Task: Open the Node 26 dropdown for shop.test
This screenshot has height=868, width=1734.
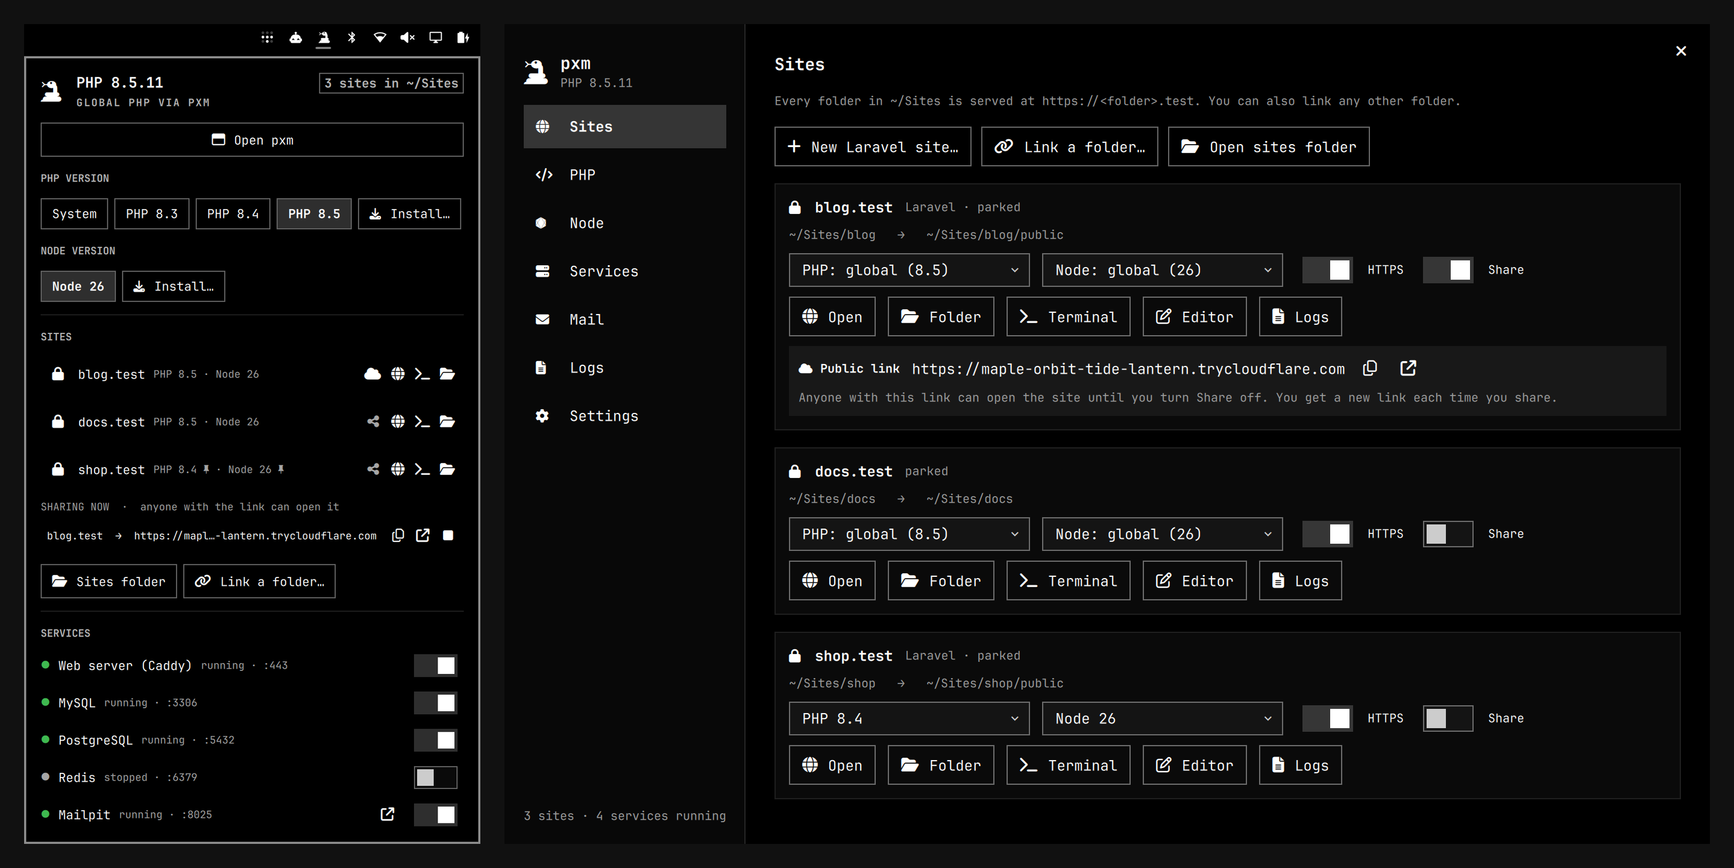Action: coord(1163,719)
